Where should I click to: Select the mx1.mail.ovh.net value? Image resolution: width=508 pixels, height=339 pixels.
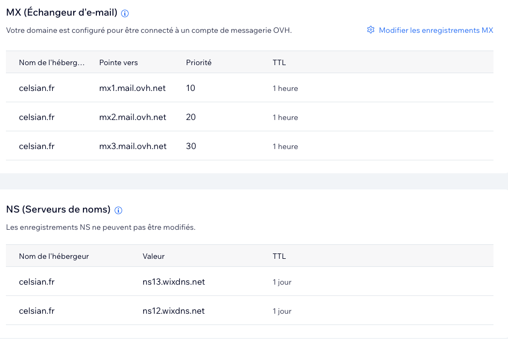pyautogui.click(x=132, y=88)
